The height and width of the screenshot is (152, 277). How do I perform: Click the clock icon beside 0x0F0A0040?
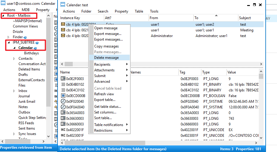(63, 107)
